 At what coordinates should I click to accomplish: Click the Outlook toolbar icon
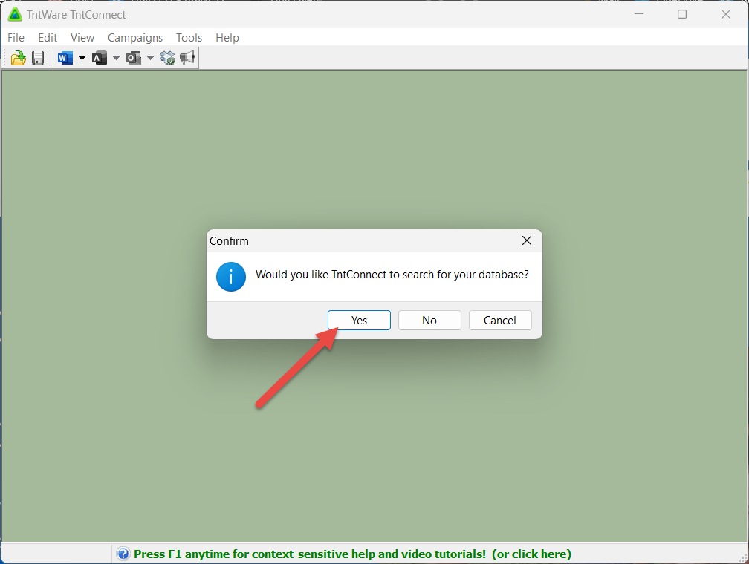(134, 58)
